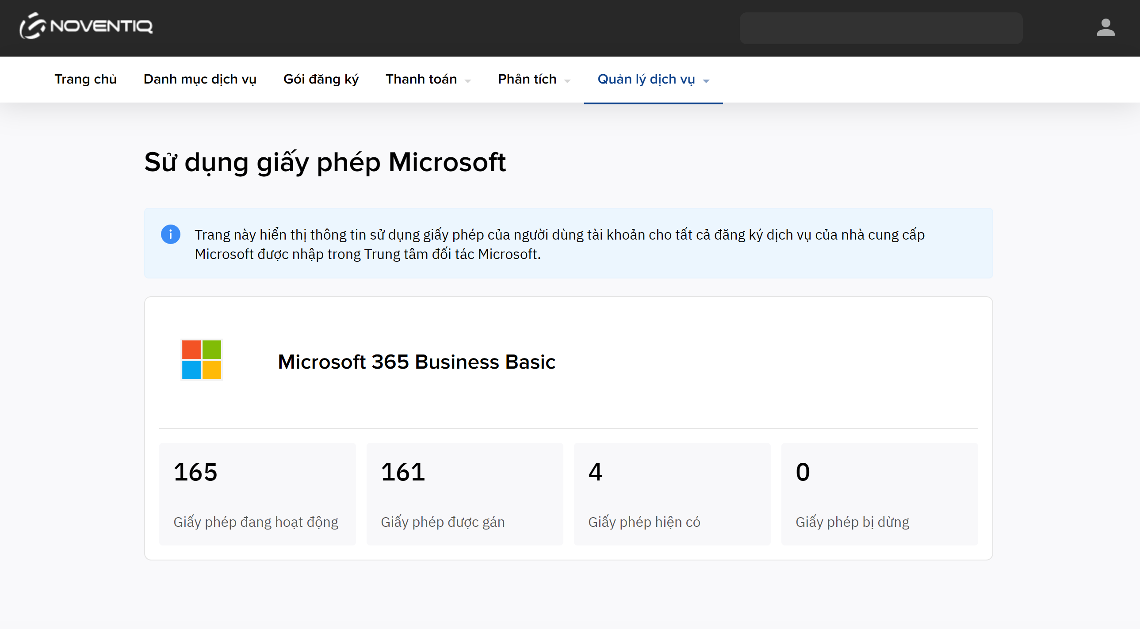Viewport: 1140px width, 629px height.
Task: Click the Noventiq logo
Action: (86, 27)
